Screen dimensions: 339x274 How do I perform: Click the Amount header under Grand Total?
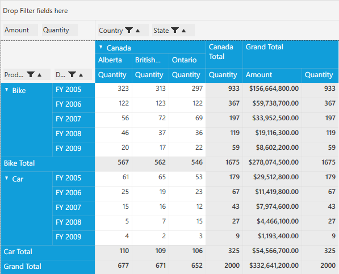[x=272, y=75]
